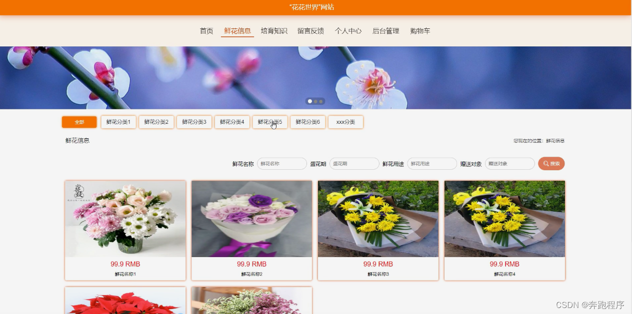Open 留言反馈 in the navigation bar

310,31
